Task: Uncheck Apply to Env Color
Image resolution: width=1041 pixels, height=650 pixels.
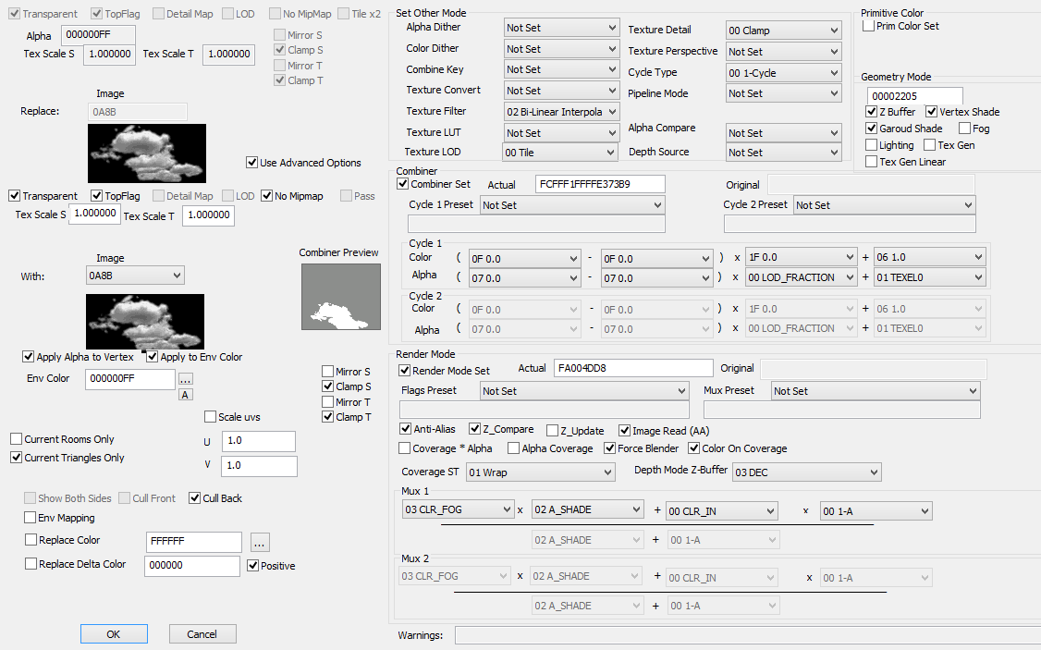Action: coord(152,357)
